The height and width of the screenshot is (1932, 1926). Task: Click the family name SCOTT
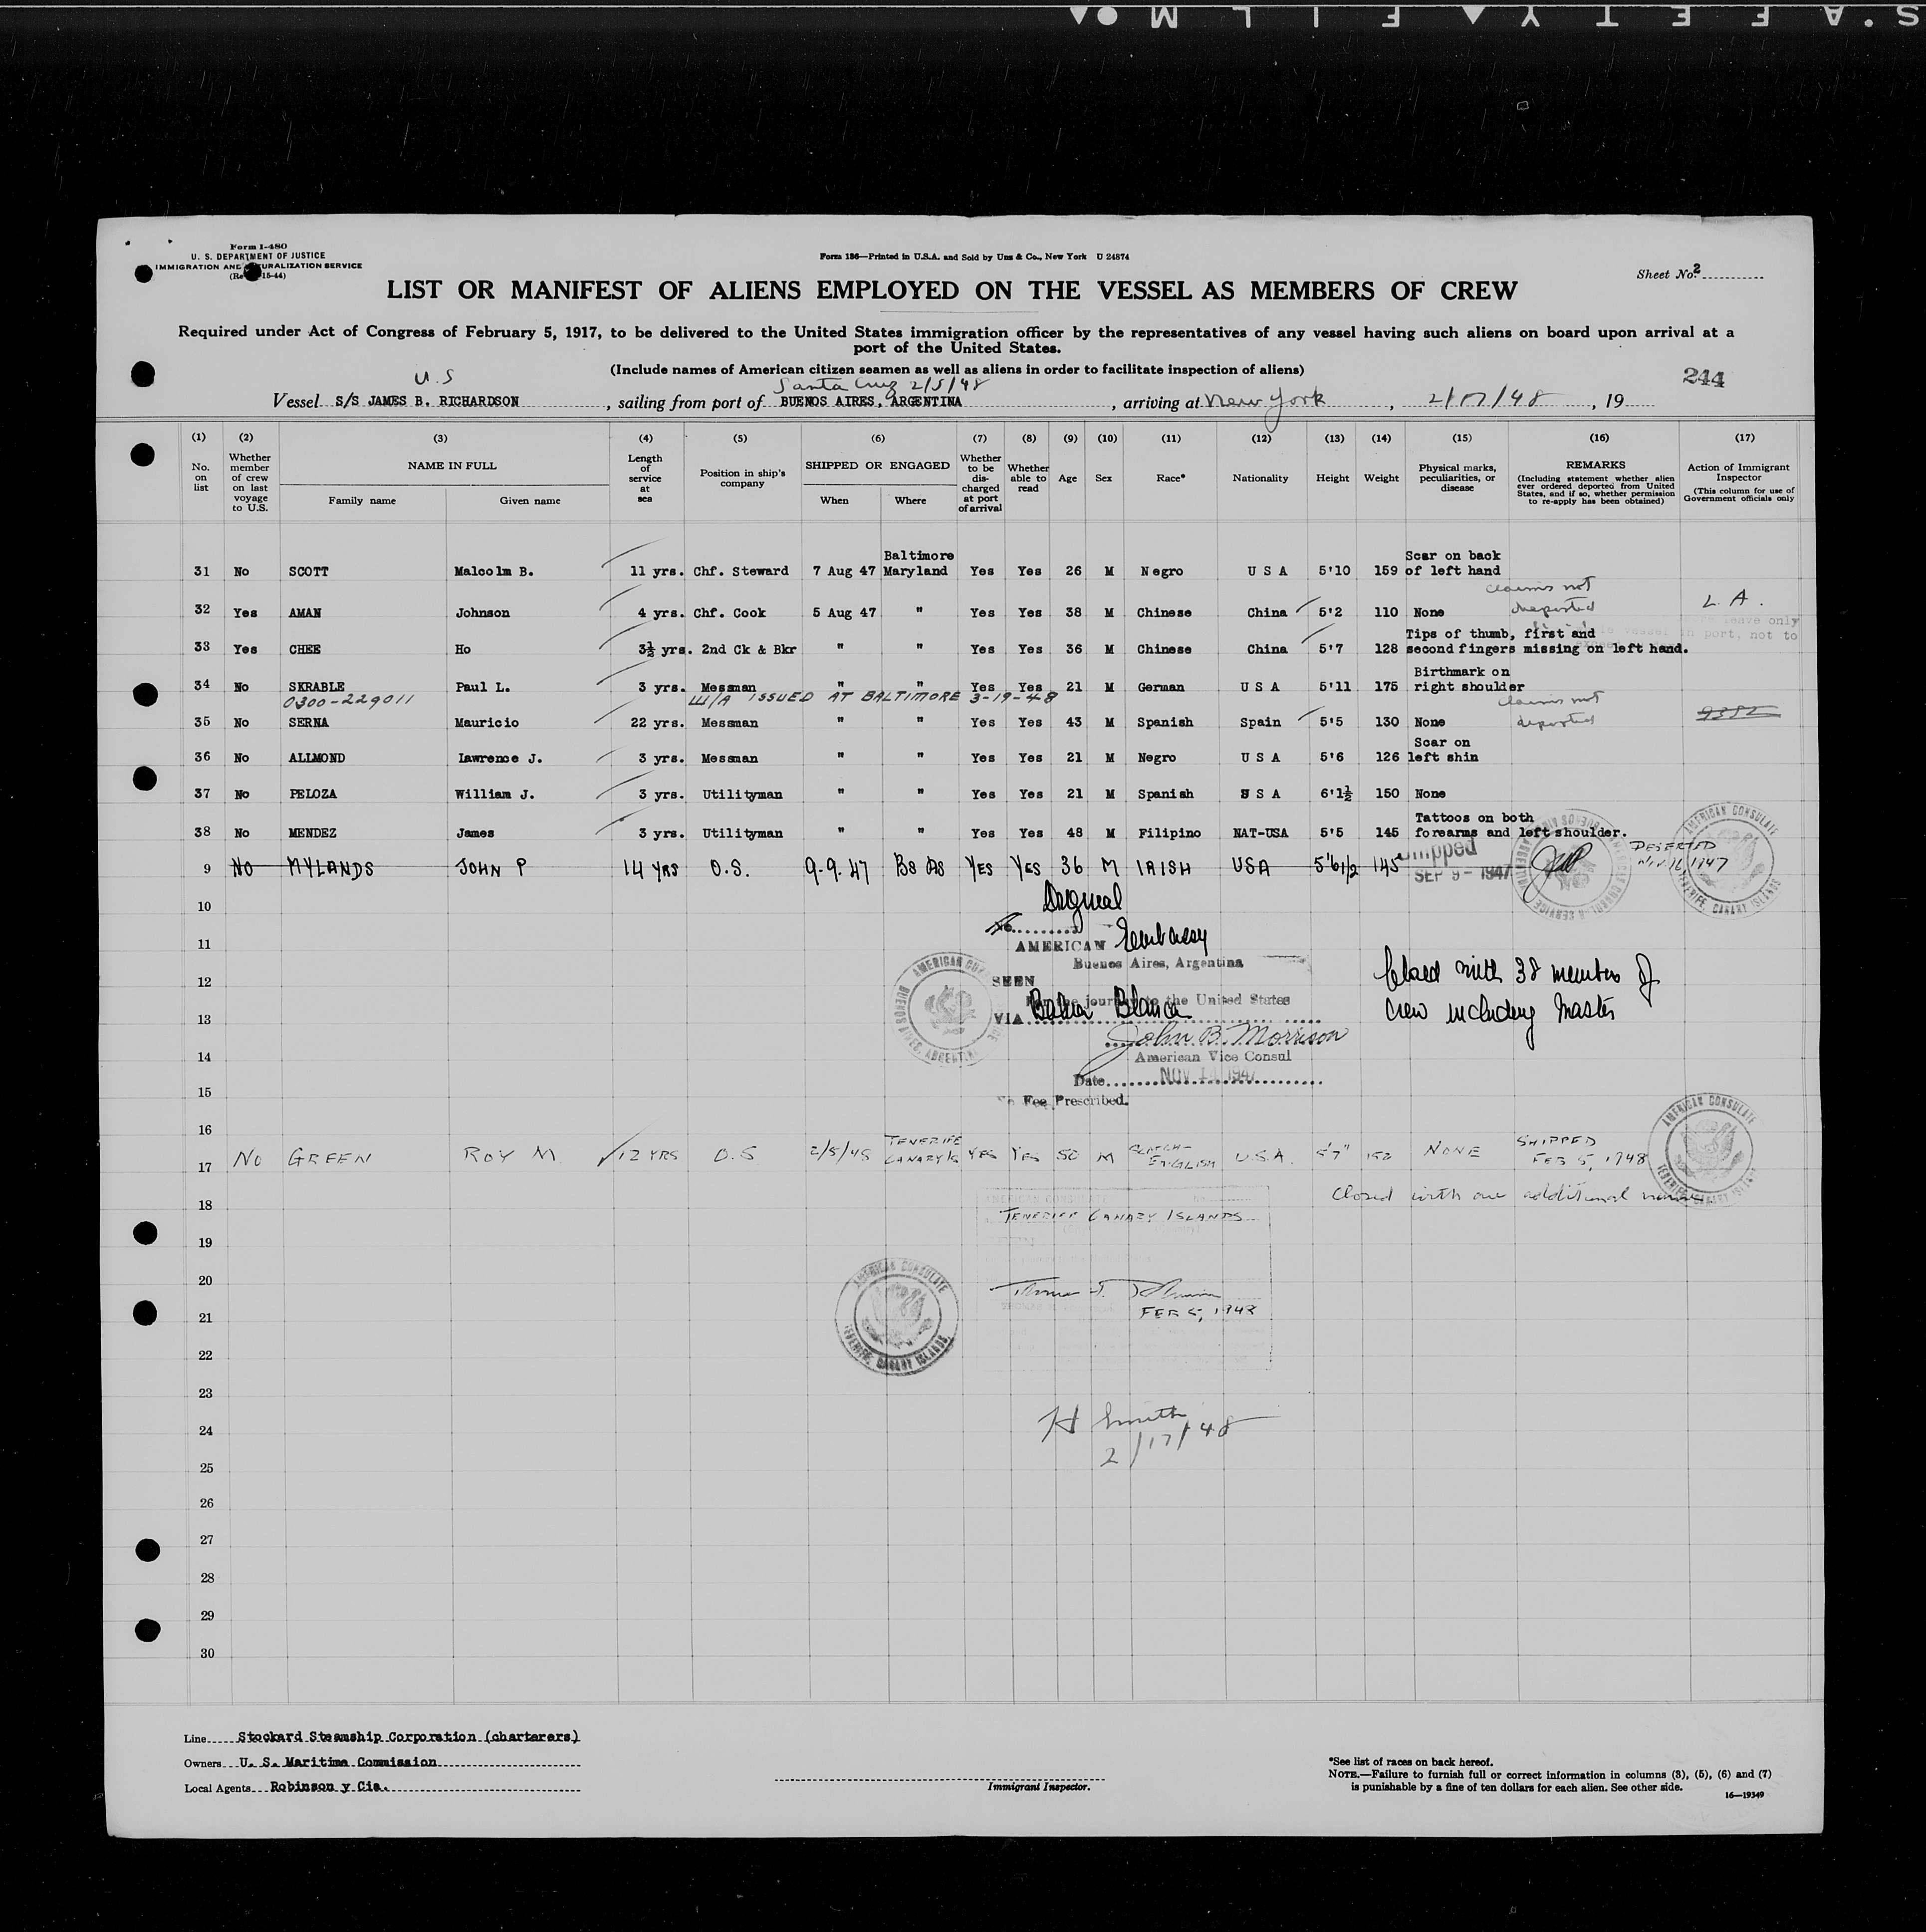308,571
